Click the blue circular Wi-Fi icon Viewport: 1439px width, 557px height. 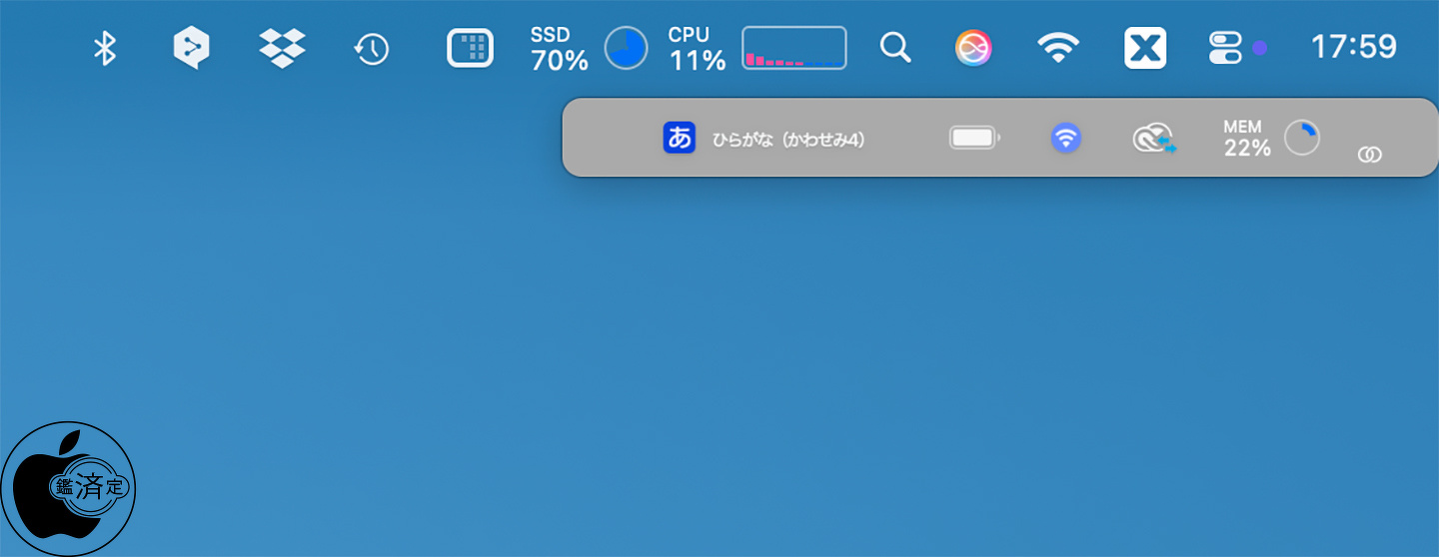pyautogui.click(x=1066, y=138)
